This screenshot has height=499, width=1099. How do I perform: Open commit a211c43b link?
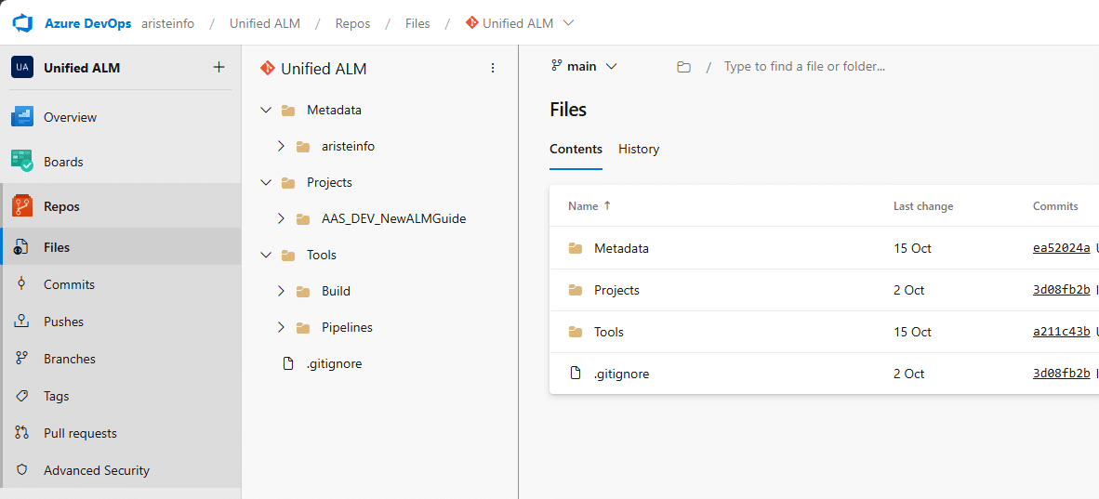tap(1061, 332)
